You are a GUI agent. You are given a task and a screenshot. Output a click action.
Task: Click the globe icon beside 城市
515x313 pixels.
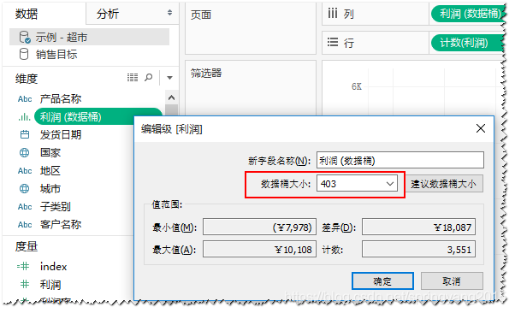pyautogui.click(x=24, y=188)
